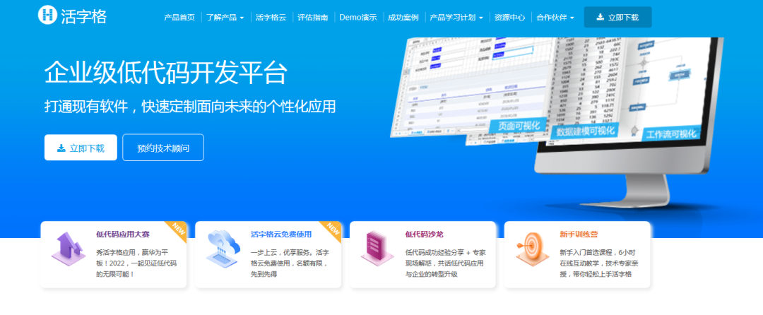Click the 活字格 brand name text

(x=83, y=16)
